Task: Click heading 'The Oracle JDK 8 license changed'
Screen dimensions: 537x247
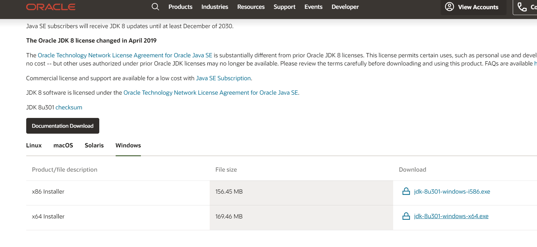Action: coord(91,41)
